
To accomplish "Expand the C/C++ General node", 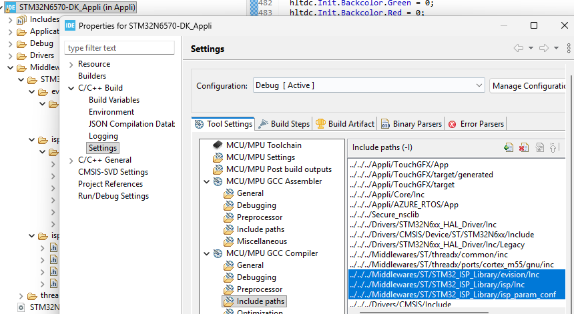I will (x=71, y=160).
